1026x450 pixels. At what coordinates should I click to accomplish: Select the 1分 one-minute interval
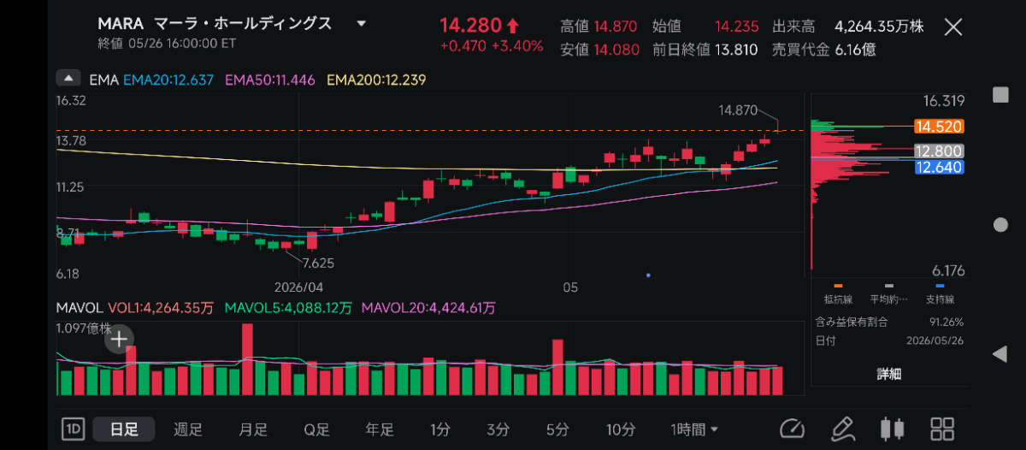[440, 429]
